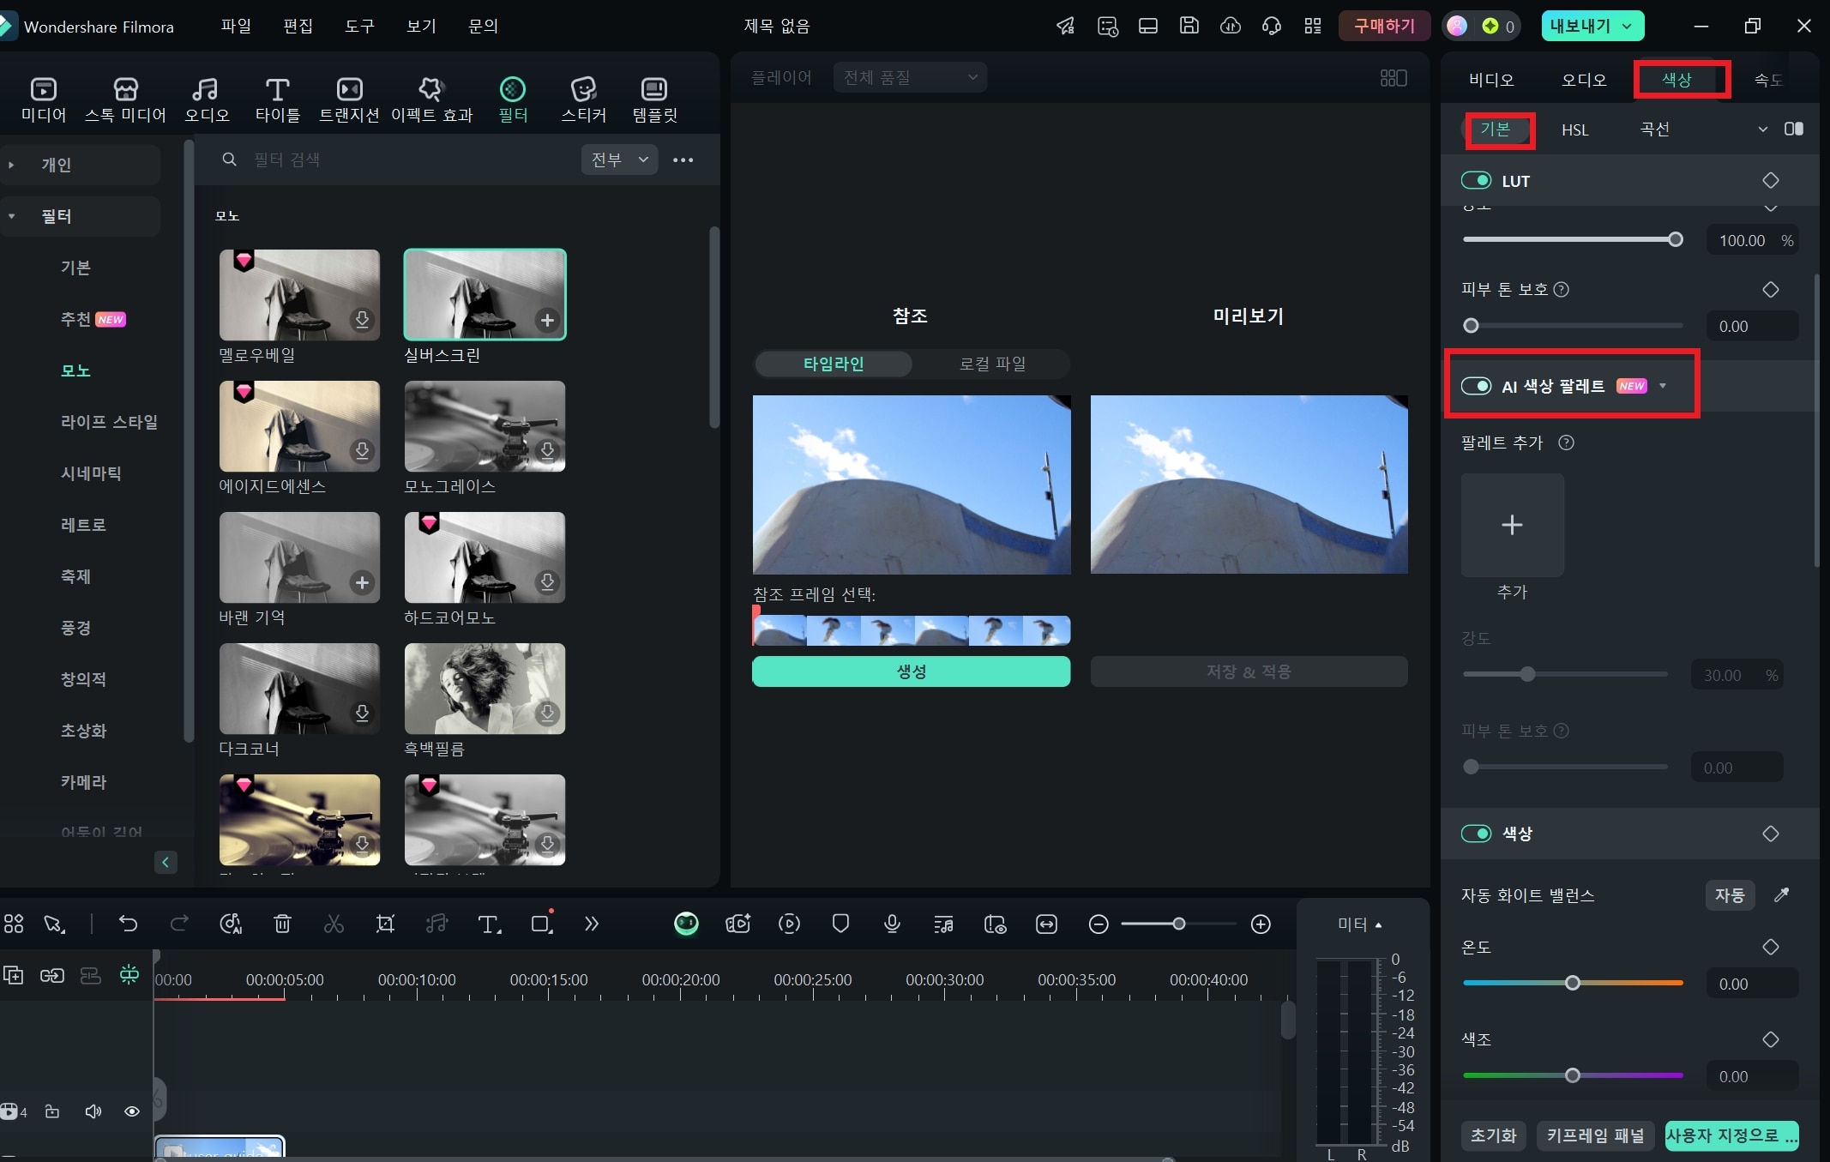This screenshot has width=1830, height=1162.
Task: Open the Effects (이펙트 효과) panel
Action: point(431,99)
